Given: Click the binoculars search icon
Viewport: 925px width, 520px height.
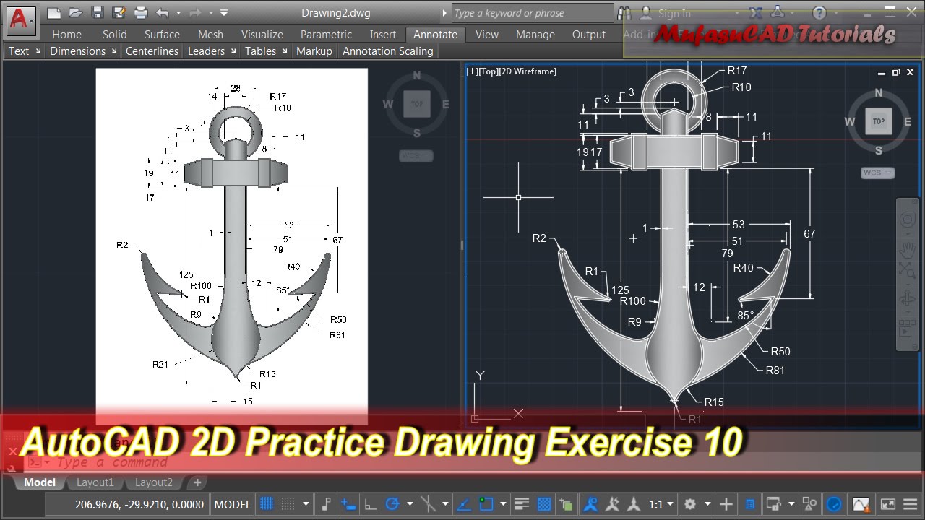Looking at the screenshot, I should pyautogui.click(x=624, y=13).
